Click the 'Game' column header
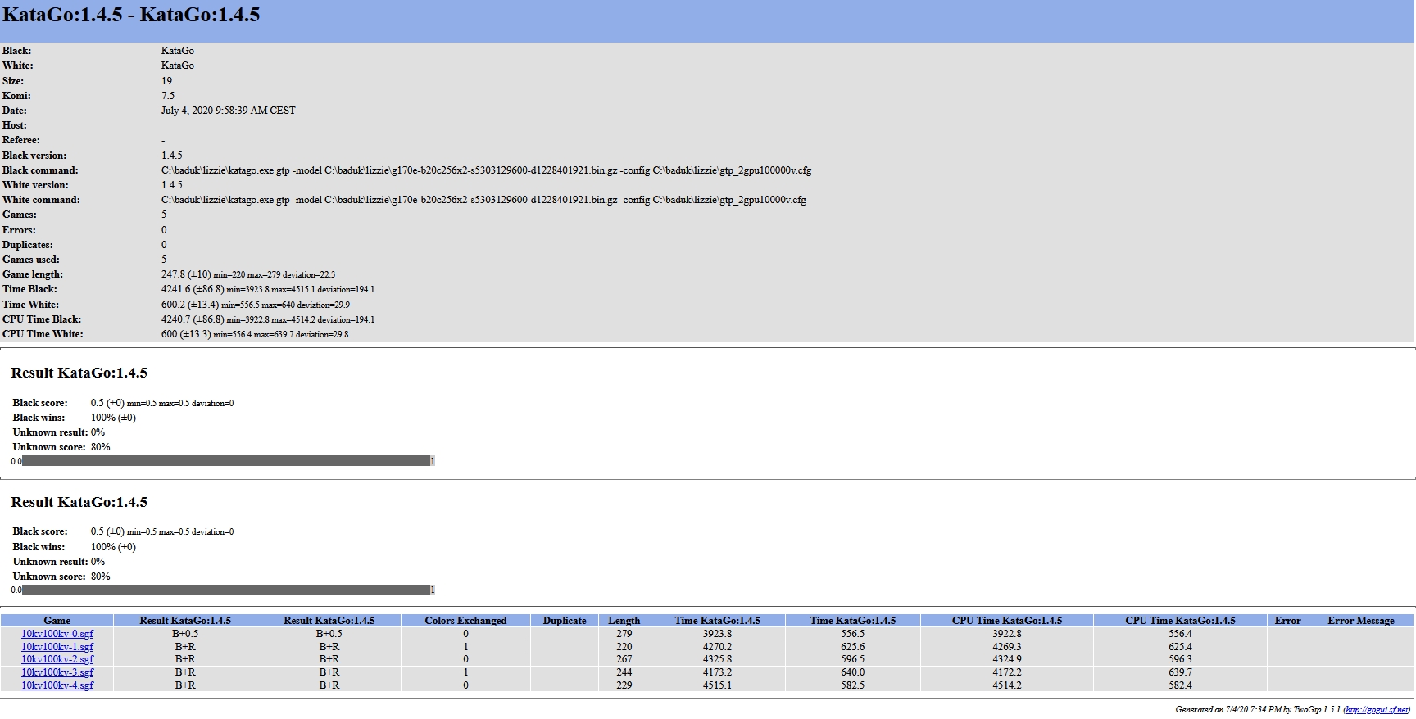 point(57,621)
